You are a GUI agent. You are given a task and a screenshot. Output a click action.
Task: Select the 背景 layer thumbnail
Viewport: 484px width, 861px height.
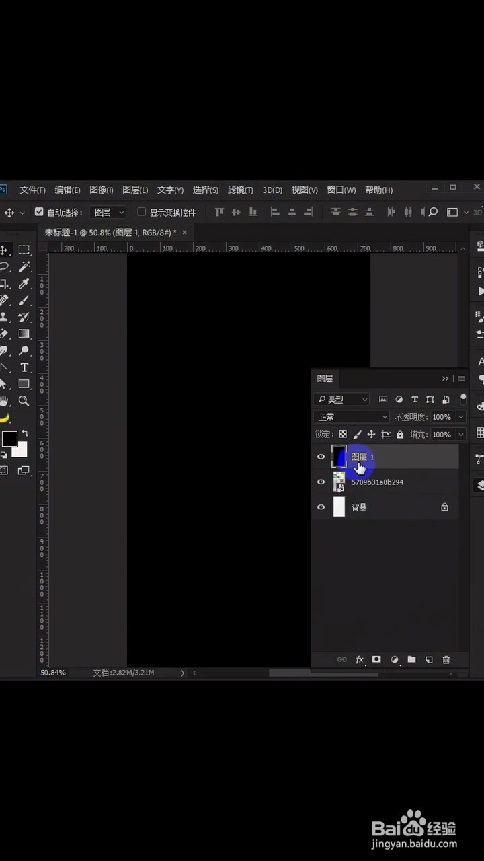pos(339,507)
